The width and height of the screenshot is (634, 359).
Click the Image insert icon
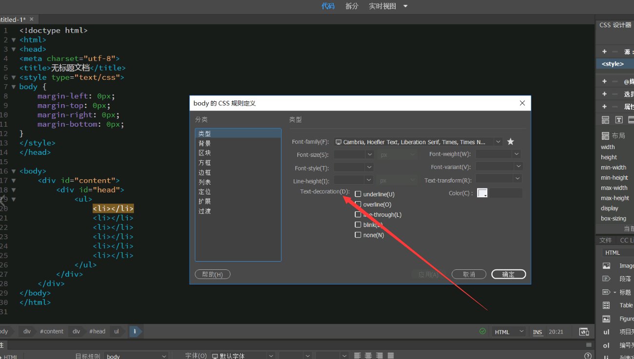point(606,266)
